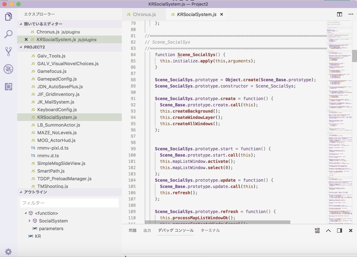
Task: Open the Debug view in activity bar
Action: (x=8, y=69)
